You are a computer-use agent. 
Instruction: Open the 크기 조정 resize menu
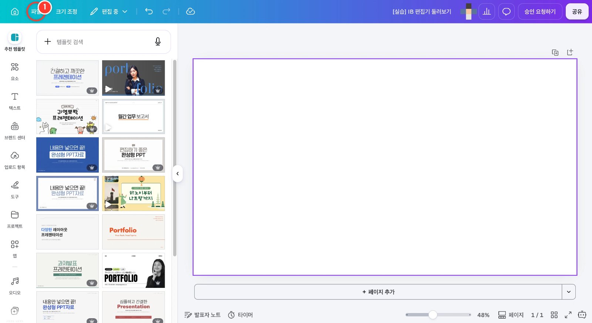click(x=67, y=11)
